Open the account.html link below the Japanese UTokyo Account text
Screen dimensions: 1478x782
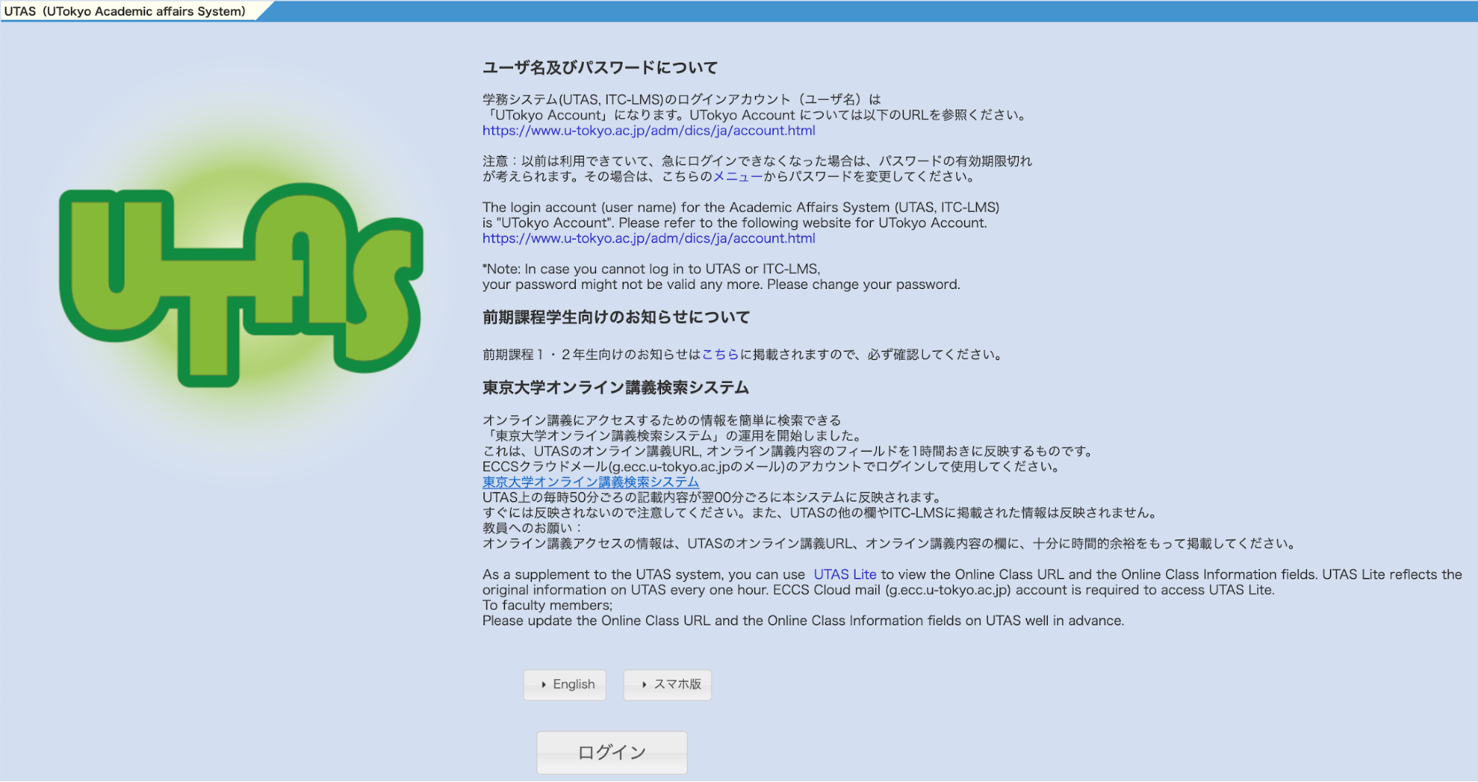648,131
